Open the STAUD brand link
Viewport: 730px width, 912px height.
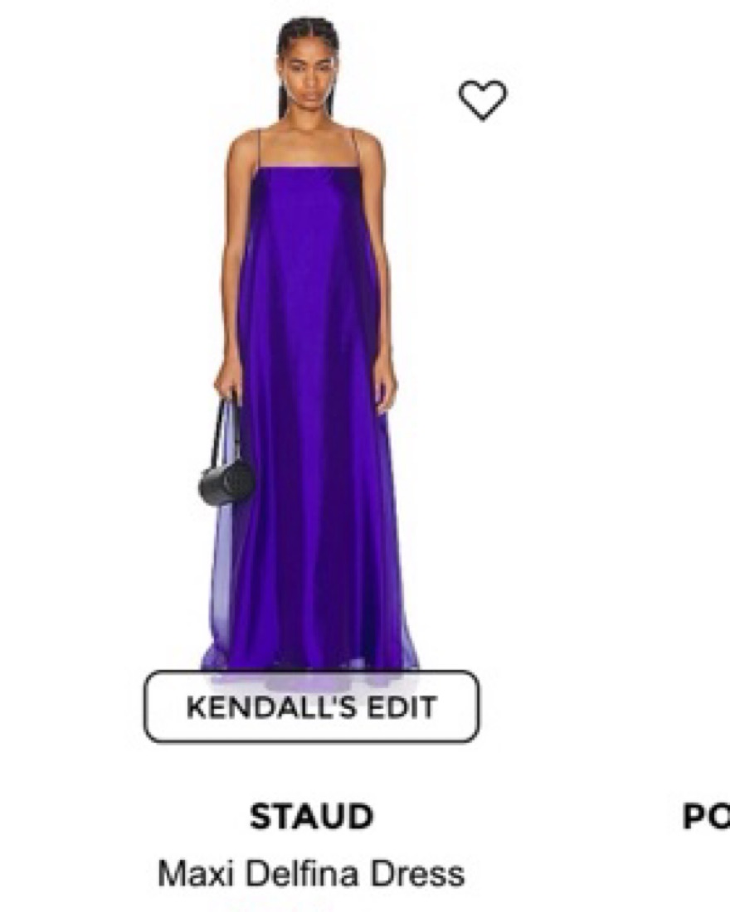pos(311,816)
